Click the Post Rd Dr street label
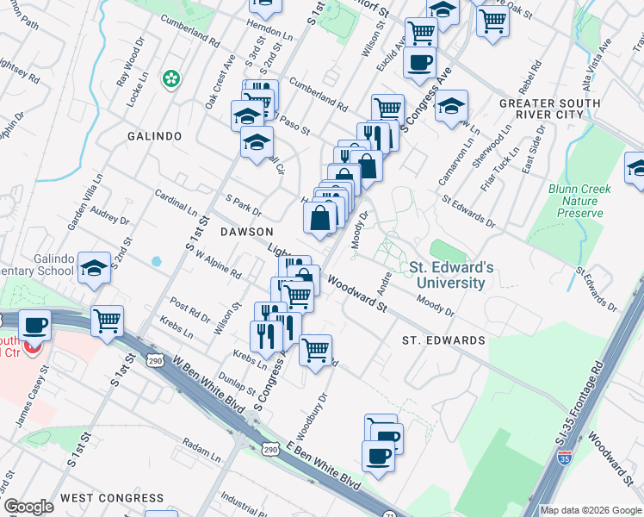The image size is (644, 517). pos(189,310)
